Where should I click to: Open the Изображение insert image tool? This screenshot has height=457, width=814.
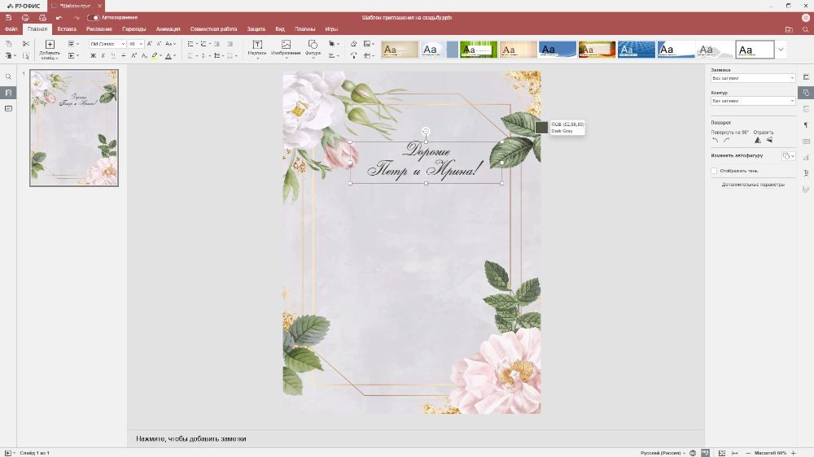click(x=286, y=46)
